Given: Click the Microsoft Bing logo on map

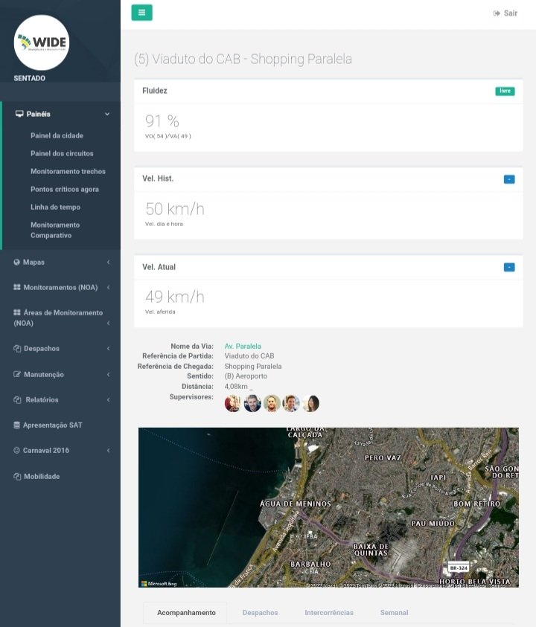Looking at the screenshot, I should [x=159, y=583].
